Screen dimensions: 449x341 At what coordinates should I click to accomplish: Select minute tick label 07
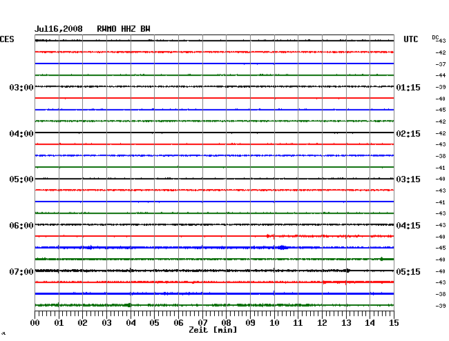202,323
